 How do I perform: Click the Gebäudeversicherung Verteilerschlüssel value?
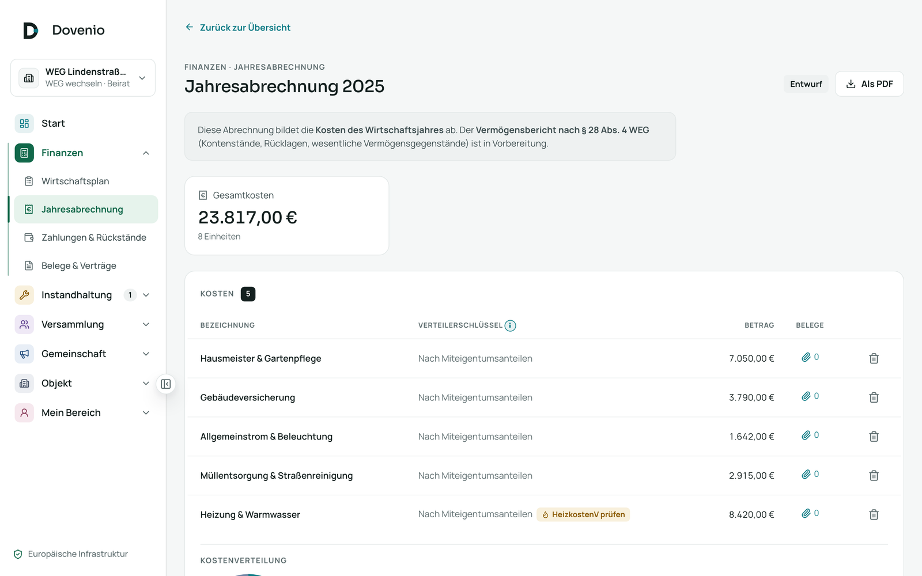tap(475, 397)
